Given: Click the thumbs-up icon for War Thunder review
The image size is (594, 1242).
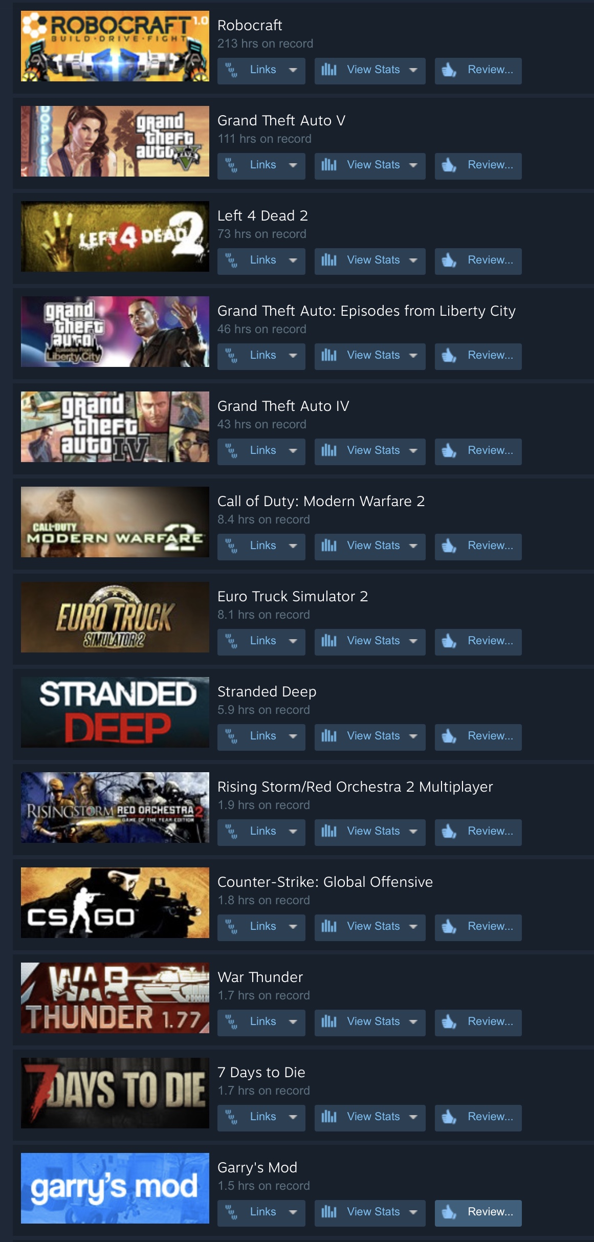Looking at the screenshot, I should point(449,1022).
